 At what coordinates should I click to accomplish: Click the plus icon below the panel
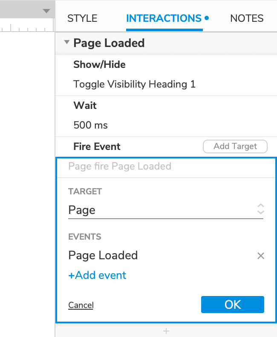(x=166, y=331)
